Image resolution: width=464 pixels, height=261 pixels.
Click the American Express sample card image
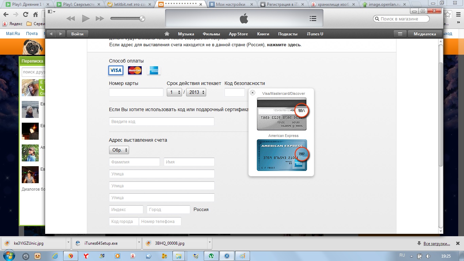click(x=282, y=155)
